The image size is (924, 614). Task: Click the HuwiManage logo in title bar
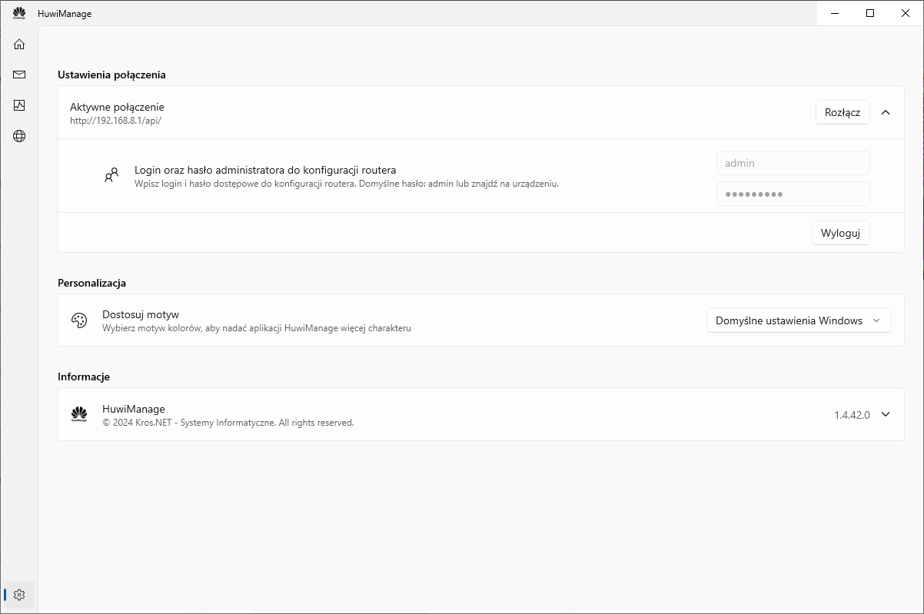click(x=19, y=13)
